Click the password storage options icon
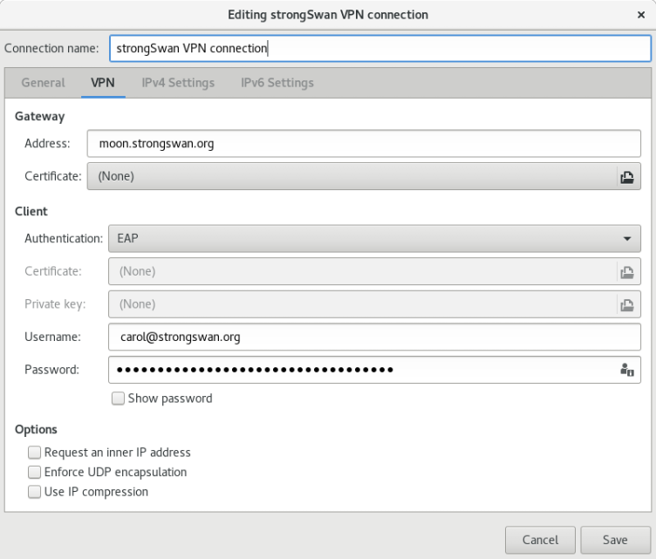Image resolution: width=656 pixels, height=559 pixels. 626,370
